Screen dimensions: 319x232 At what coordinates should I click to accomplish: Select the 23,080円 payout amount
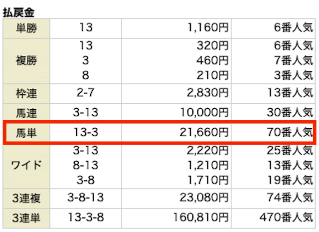click(204, 198)
